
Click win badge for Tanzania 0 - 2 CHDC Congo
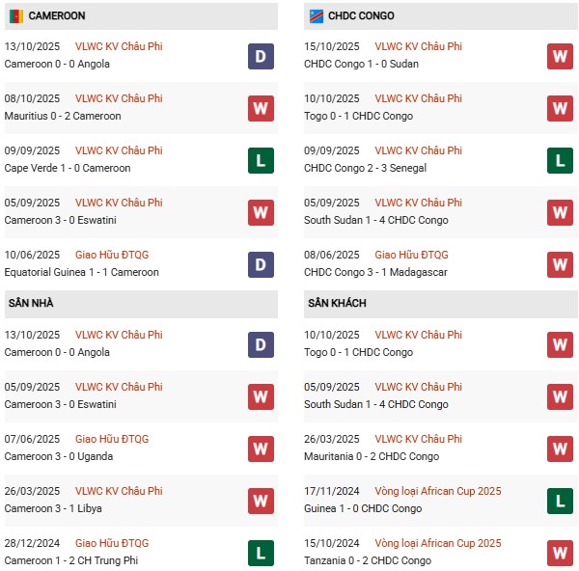[x=560, y=553]
